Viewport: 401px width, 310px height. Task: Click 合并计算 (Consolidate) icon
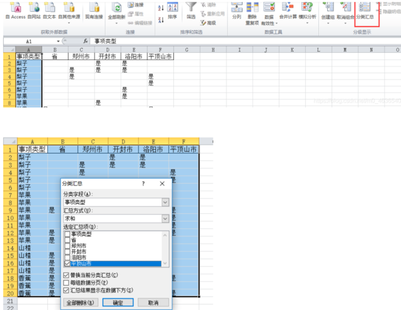pyautogui.click(x=288, y=11)
